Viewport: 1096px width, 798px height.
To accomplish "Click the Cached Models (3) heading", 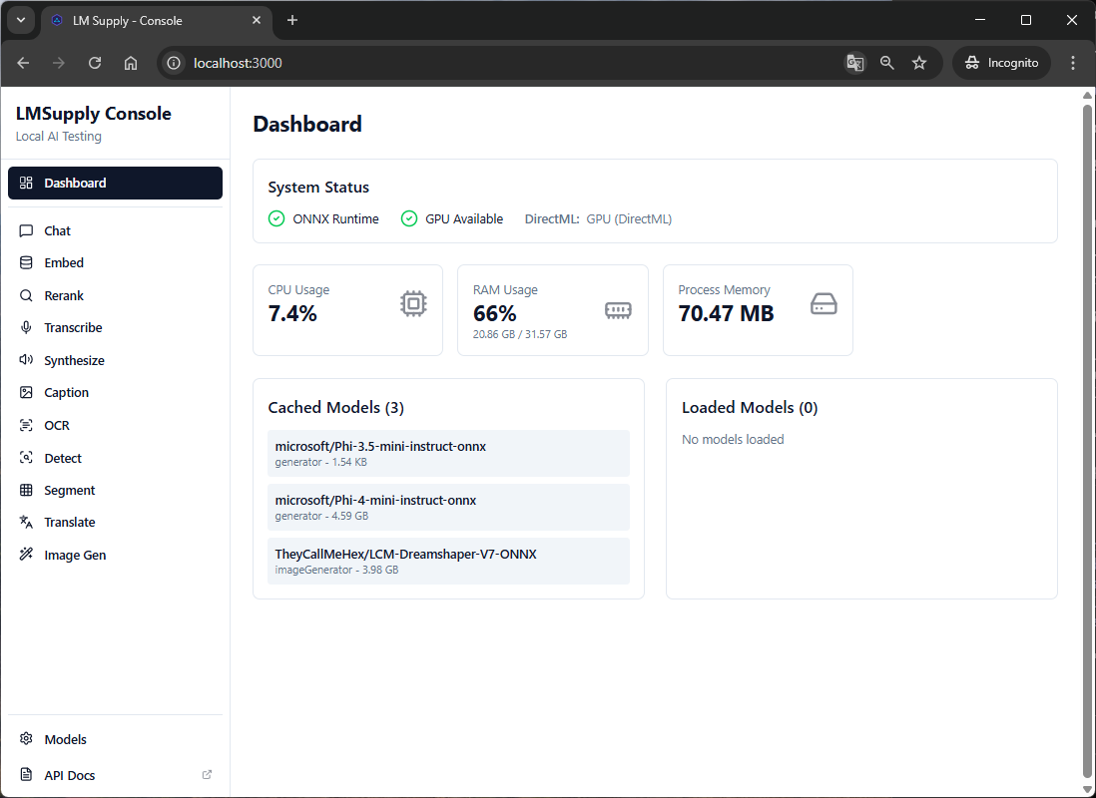I will (x=336, y=407).
